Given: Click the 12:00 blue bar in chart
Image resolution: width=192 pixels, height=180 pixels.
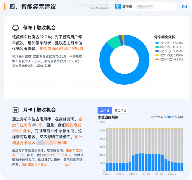Looking at the screenshot, I should (x=146, y=163).
